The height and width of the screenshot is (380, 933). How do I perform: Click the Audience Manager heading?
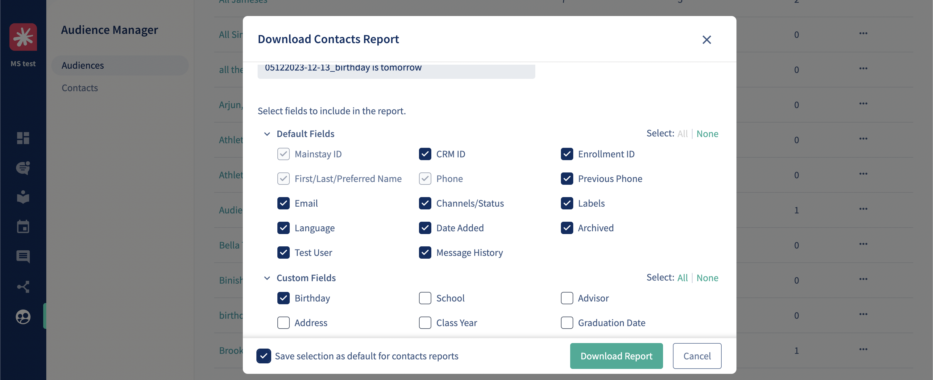(110, 30)
